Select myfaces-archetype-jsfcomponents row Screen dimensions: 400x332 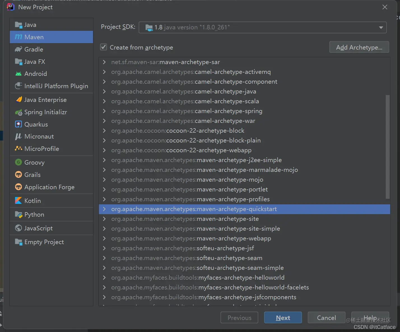[x=245, y=297]
